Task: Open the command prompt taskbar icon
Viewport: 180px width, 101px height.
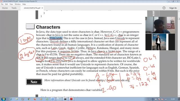Action: point(65,99)
